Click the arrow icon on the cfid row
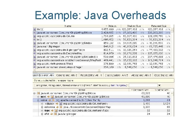The height and width of the screenshot is (138, 184). (51, 114)
